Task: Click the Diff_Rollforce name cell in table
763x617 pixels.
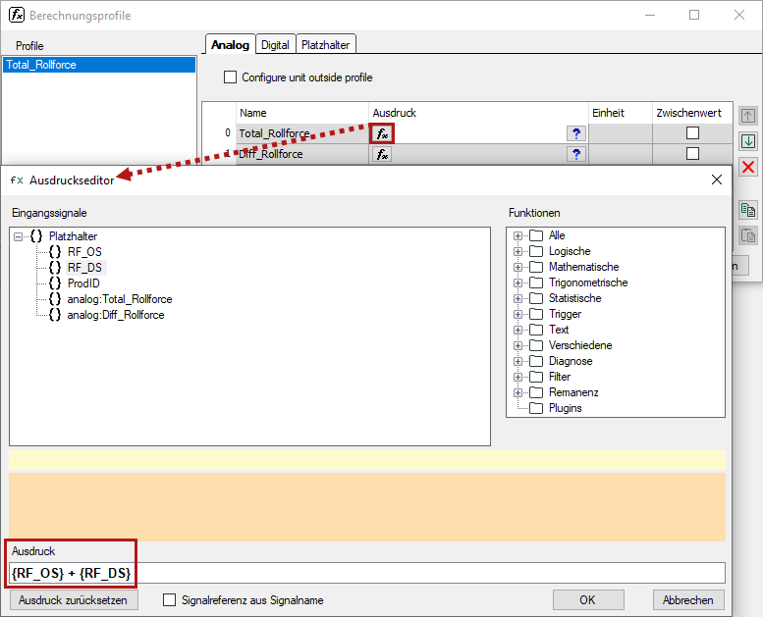Action: 302,154
